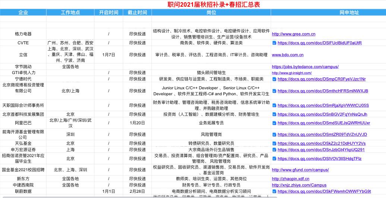Click the document icon in the 北京首都科技发展集团 row
The height and width of the screenshot is (198, 386).
coord(274,114)
